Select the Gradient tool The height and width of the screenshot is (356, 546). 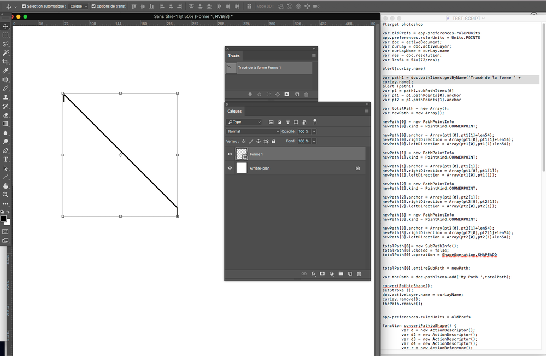click(x=5, y=124)
